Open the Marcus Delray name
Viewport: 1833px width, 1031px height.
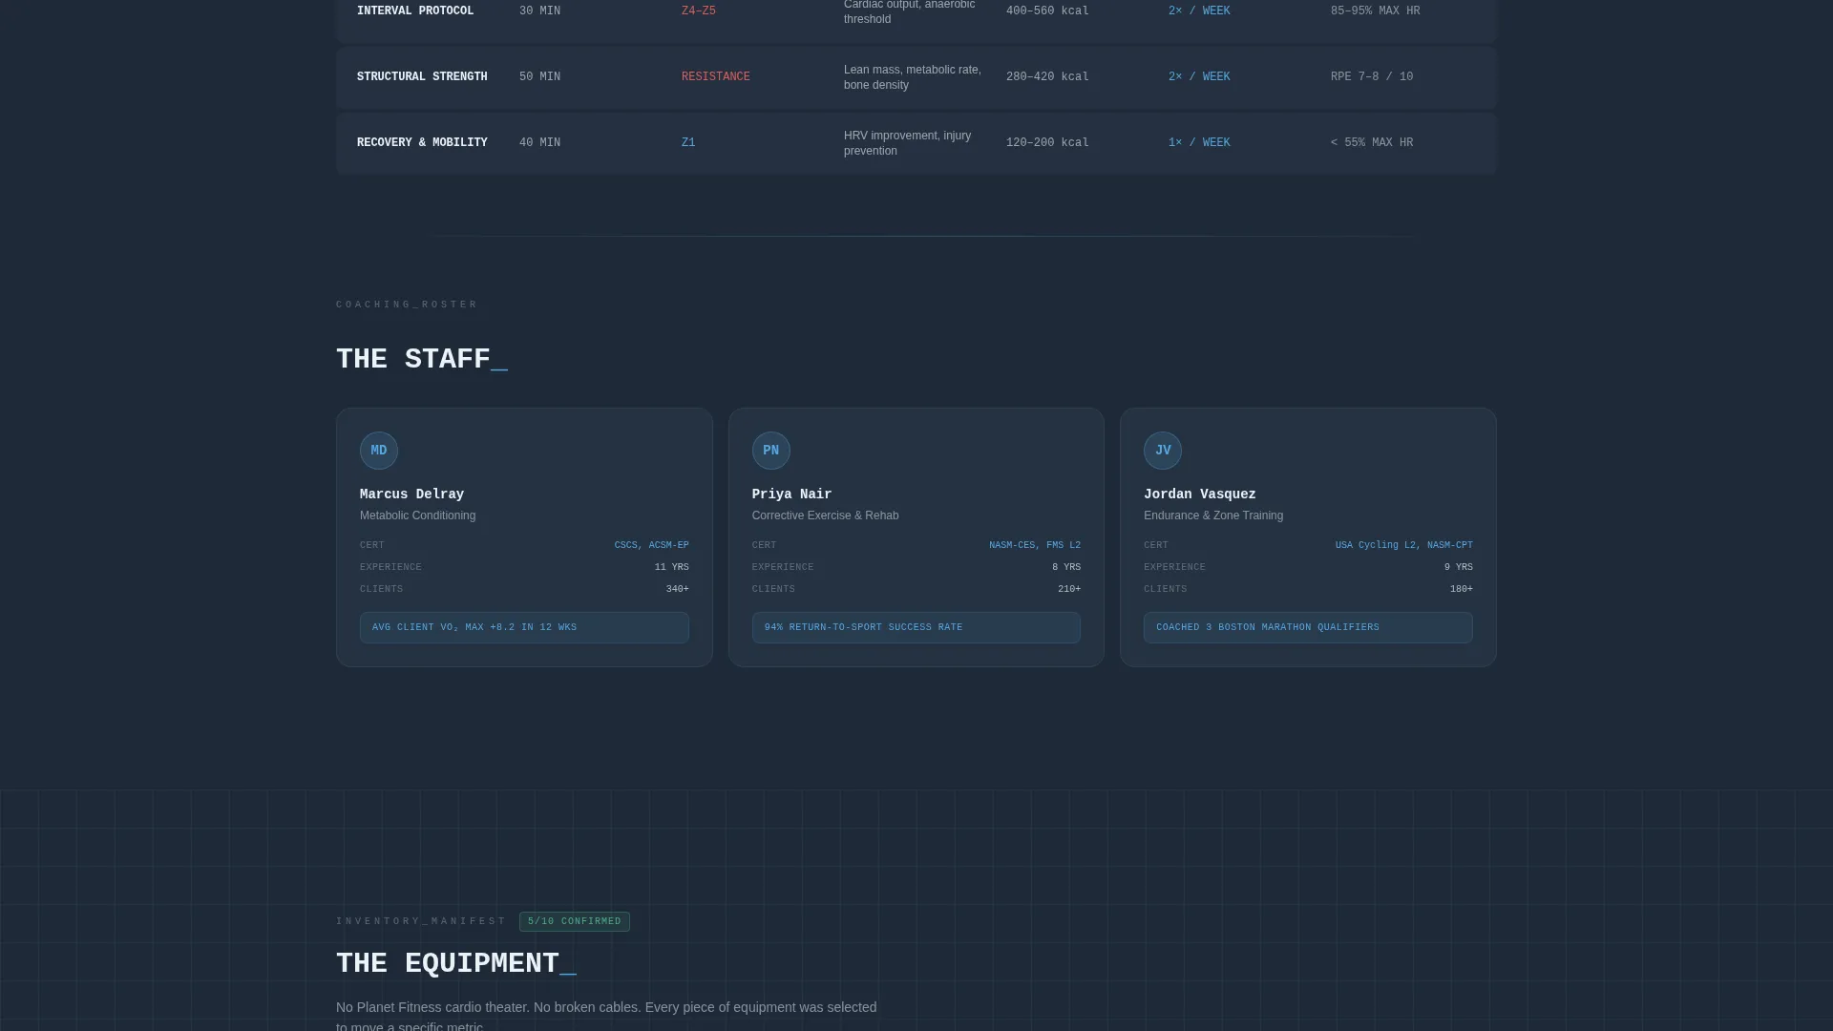[x=411, y=494]
